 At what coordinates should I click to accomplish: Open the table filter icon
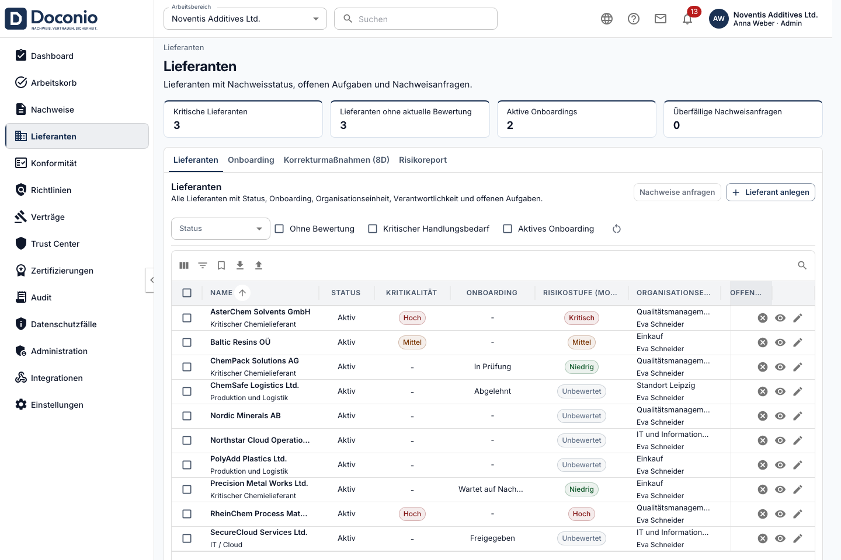coord(203,265)
